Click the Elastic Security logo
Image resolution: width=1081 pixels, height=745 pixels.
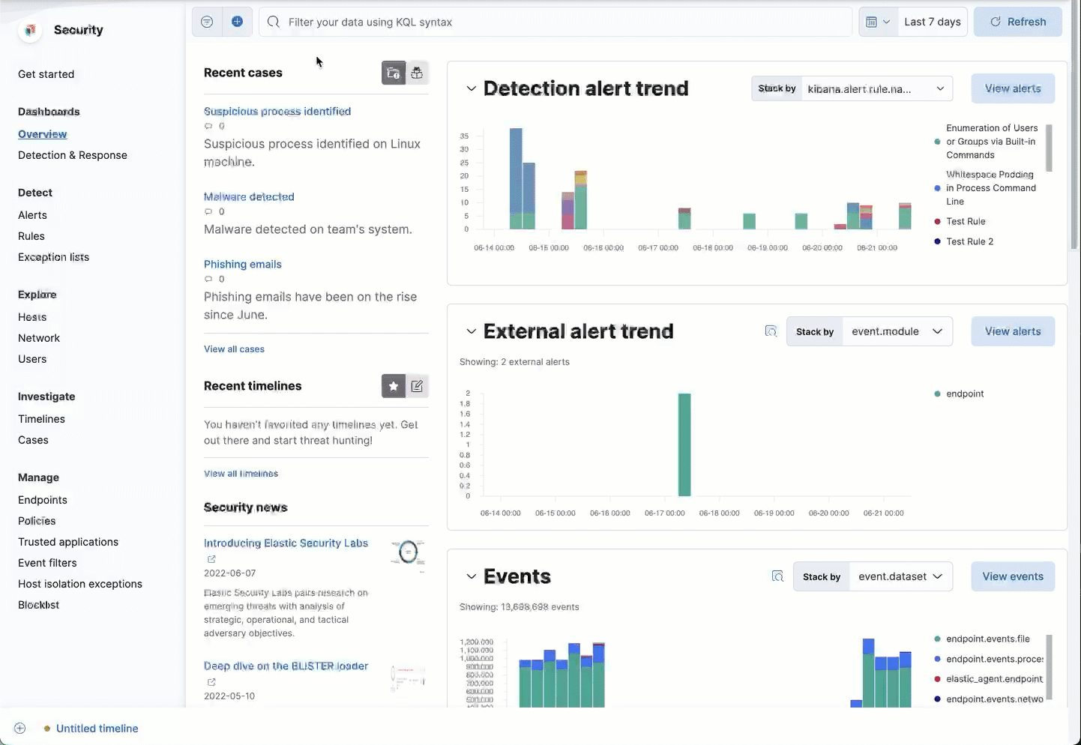(x=30, y=30)
